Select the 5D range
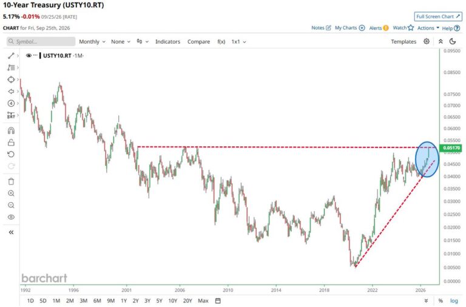Screen dimensions: 466x307 (43, 301)
